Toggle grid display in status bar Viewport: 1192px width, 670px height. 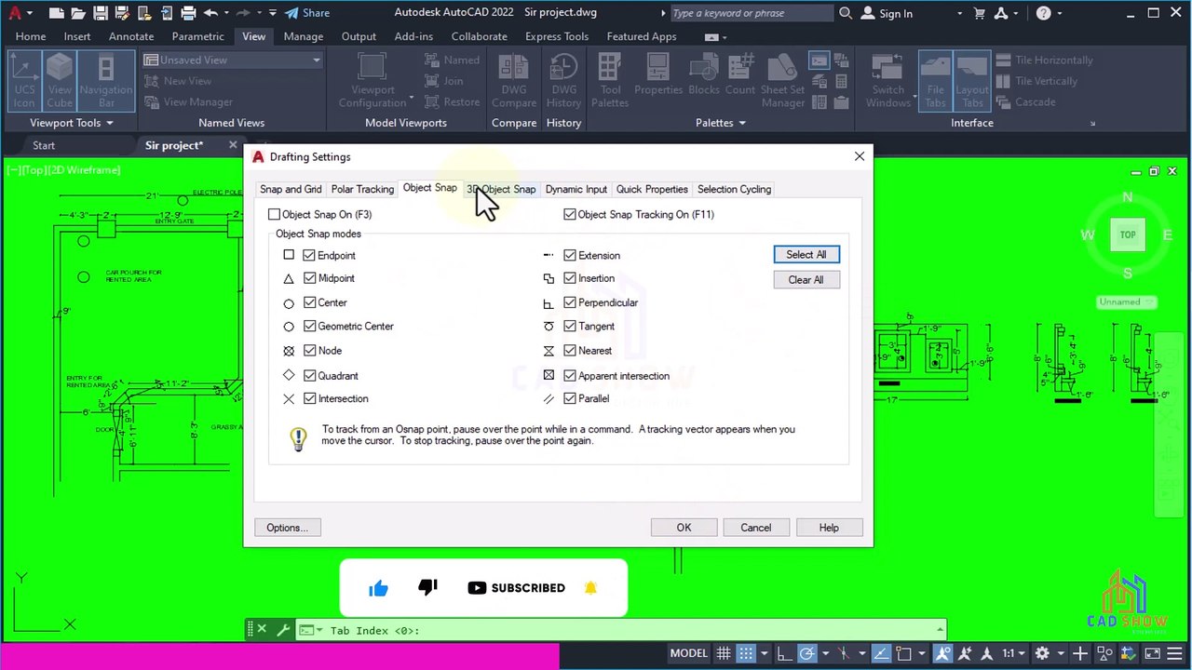click(x=724, y=653)
